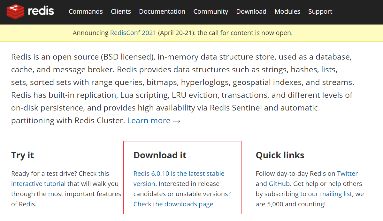This screenshot has width=383, height=221.
Task: Click the Download it heading
Action: pos(160,155)
